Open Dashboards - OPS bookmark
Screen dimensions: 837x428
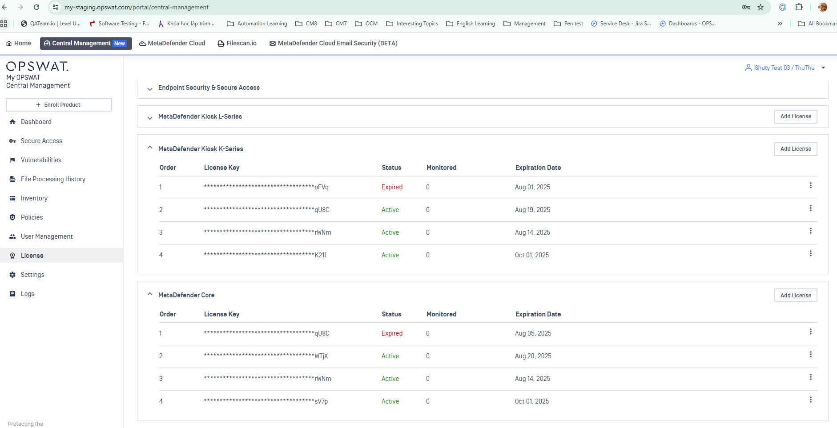pos(688,24)
